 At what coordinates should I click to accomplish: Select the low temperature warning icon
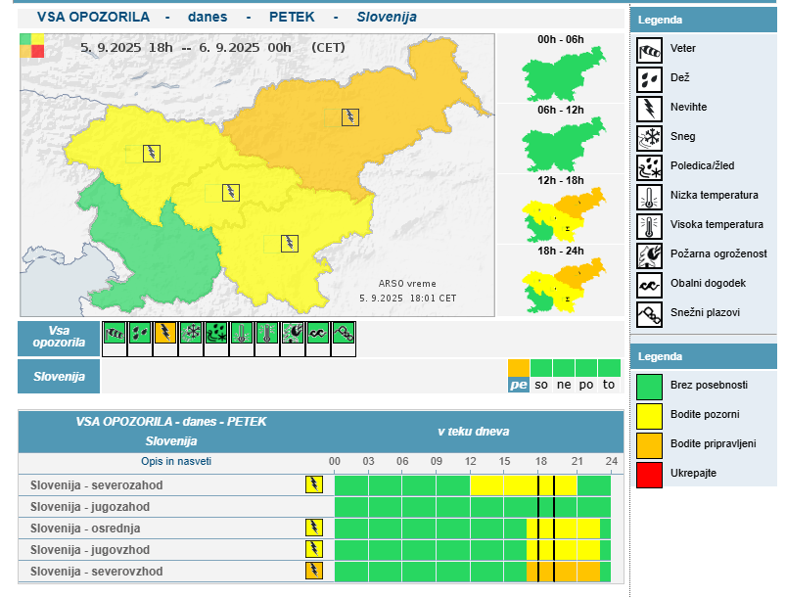[x=242, y=334]
